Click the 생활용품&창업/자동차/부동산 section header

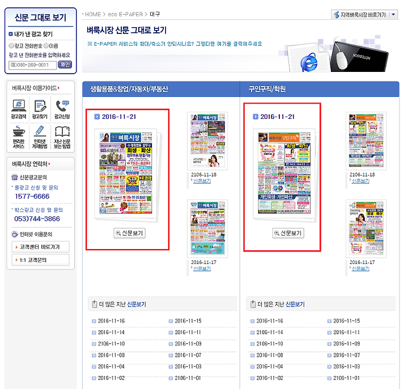click(x=129, y=89)
